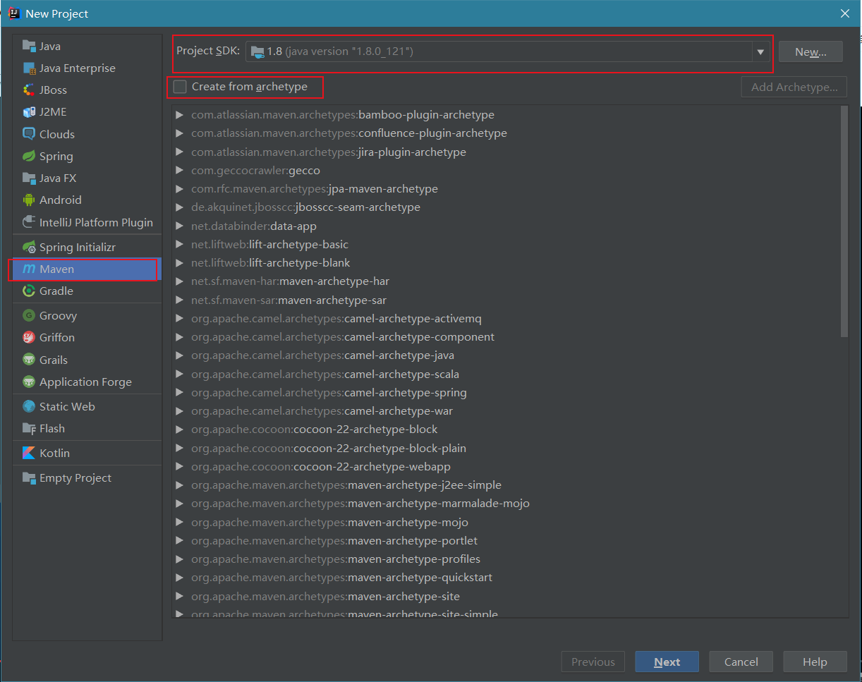Expand confluence-plugin-archetype node

[x=179, y=133]
